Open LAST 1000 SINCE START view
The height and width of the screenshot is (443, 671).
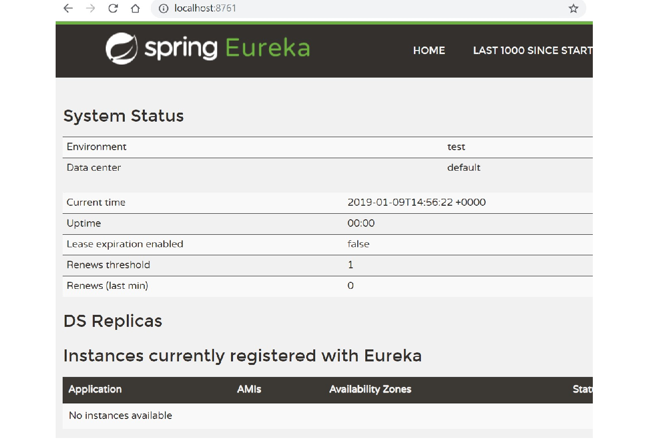click(532, 51)
